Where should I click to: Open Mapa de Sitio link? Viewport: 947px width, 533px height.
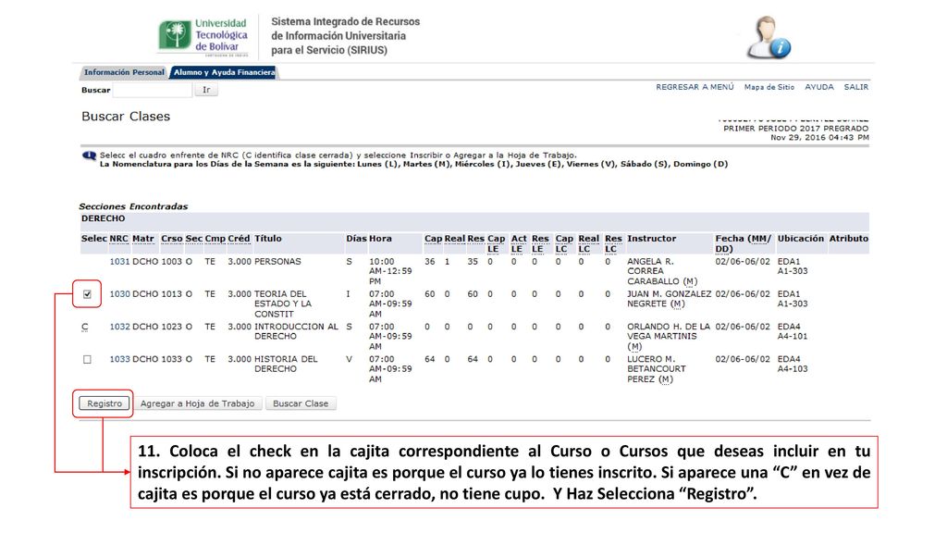coord(769,87)
